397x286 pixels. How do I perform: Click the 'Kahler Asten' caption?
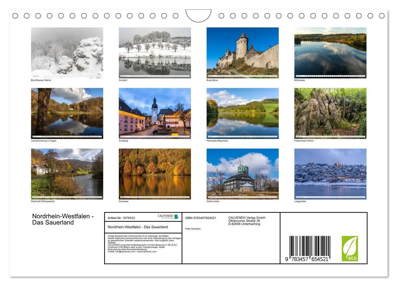tap(213, 201)
